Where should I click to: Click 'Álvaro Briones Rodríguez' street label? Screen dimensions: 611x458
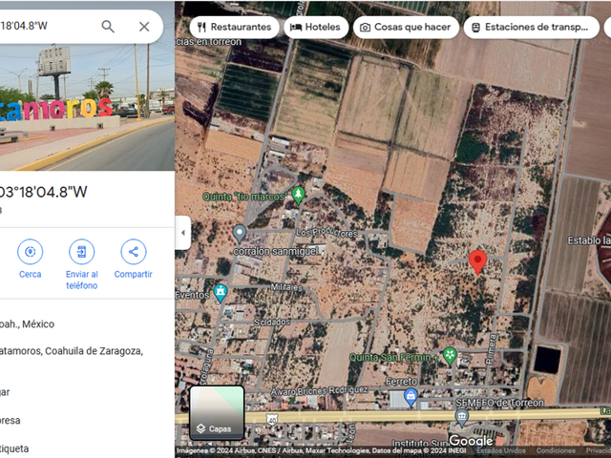point(319,390)
